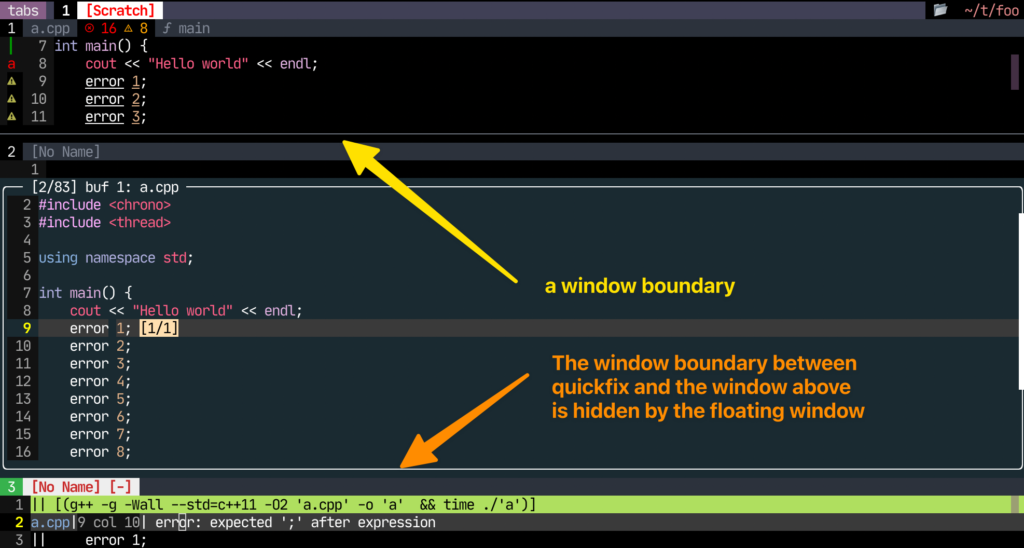Click the gutter warning sign on line 9

tap(11, 81)
